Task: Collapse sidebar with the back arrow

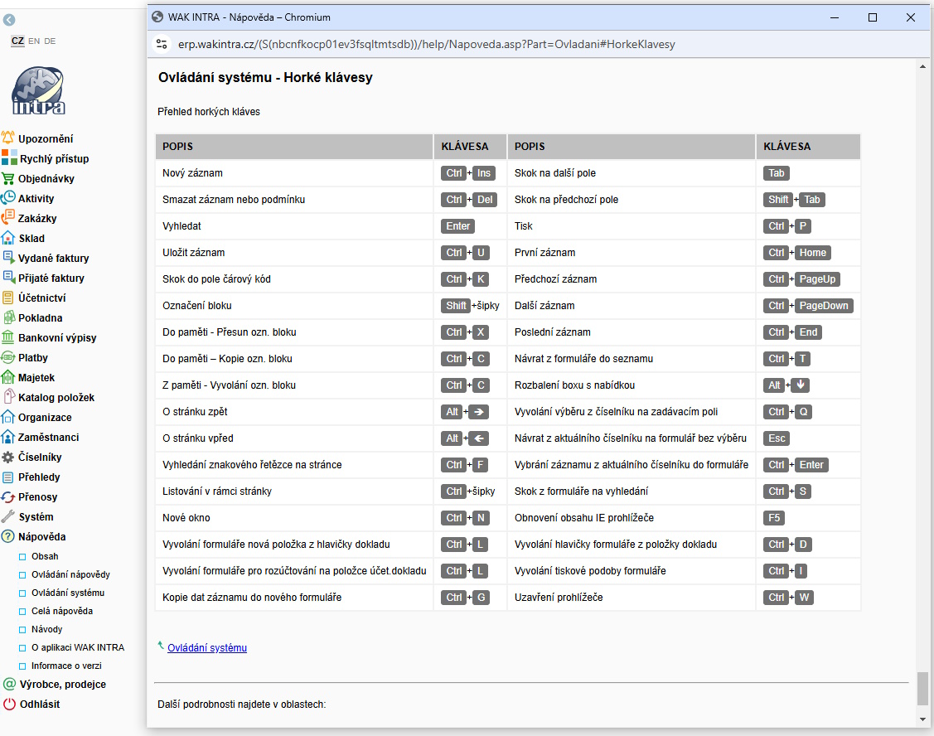Action: point(9,20)
